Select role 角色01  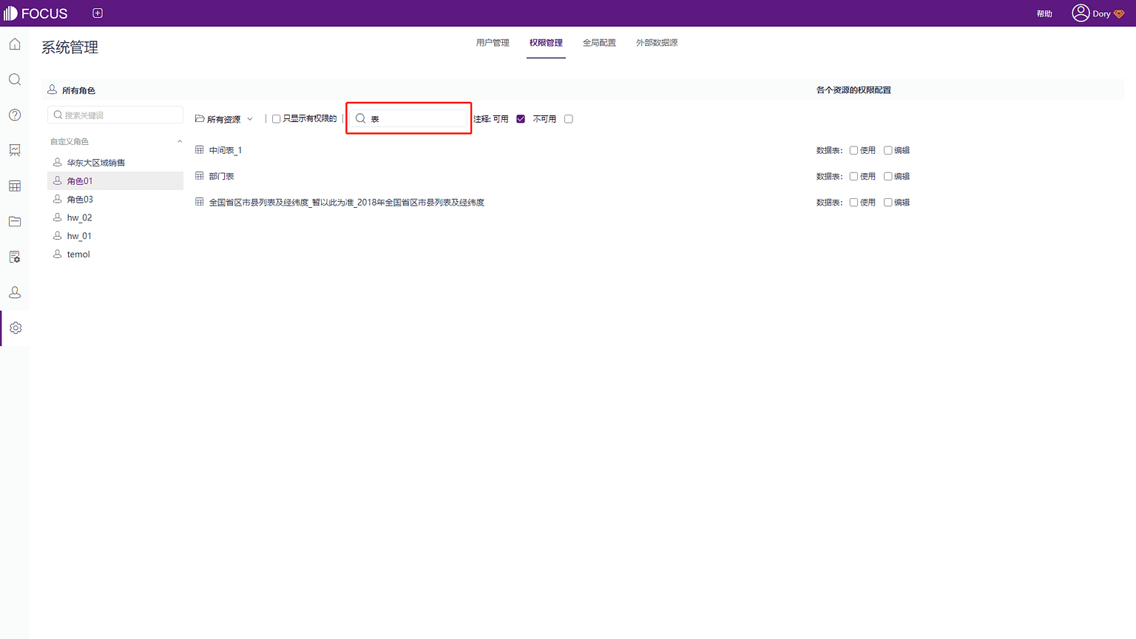point(115,180)
